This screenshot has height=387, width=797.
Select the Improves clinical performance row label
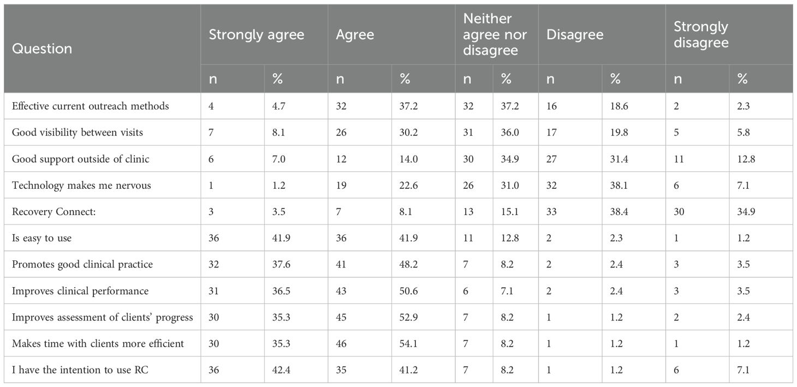click(x=80, y=291)
